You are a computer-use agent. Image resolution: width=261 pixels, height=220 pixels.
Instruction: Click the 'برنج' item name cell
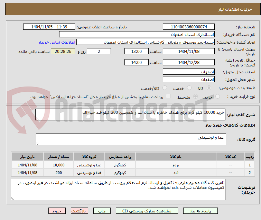tap(176, 165)
